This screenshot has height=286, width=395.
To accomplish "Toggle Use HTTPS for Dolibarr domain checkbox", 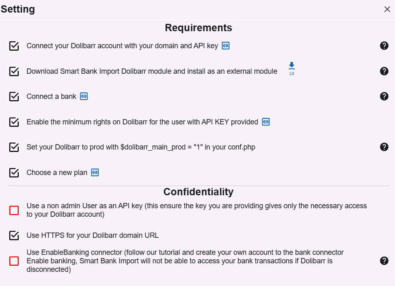I will [14, 235].
